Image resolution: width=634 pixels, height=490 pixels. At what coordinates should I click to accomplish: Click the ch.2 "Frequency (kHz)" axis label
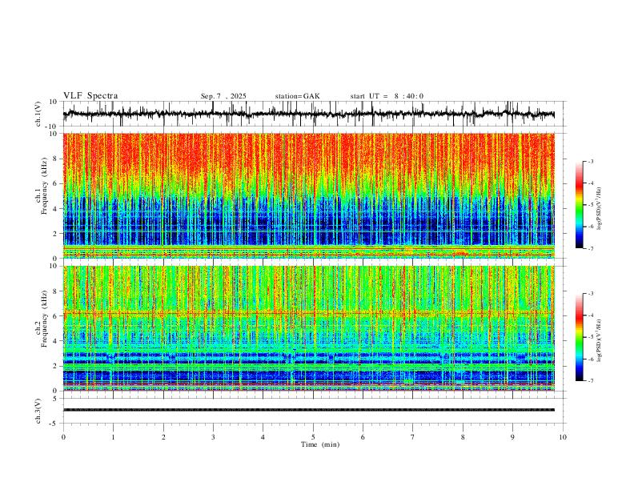(x=44, y=319)
